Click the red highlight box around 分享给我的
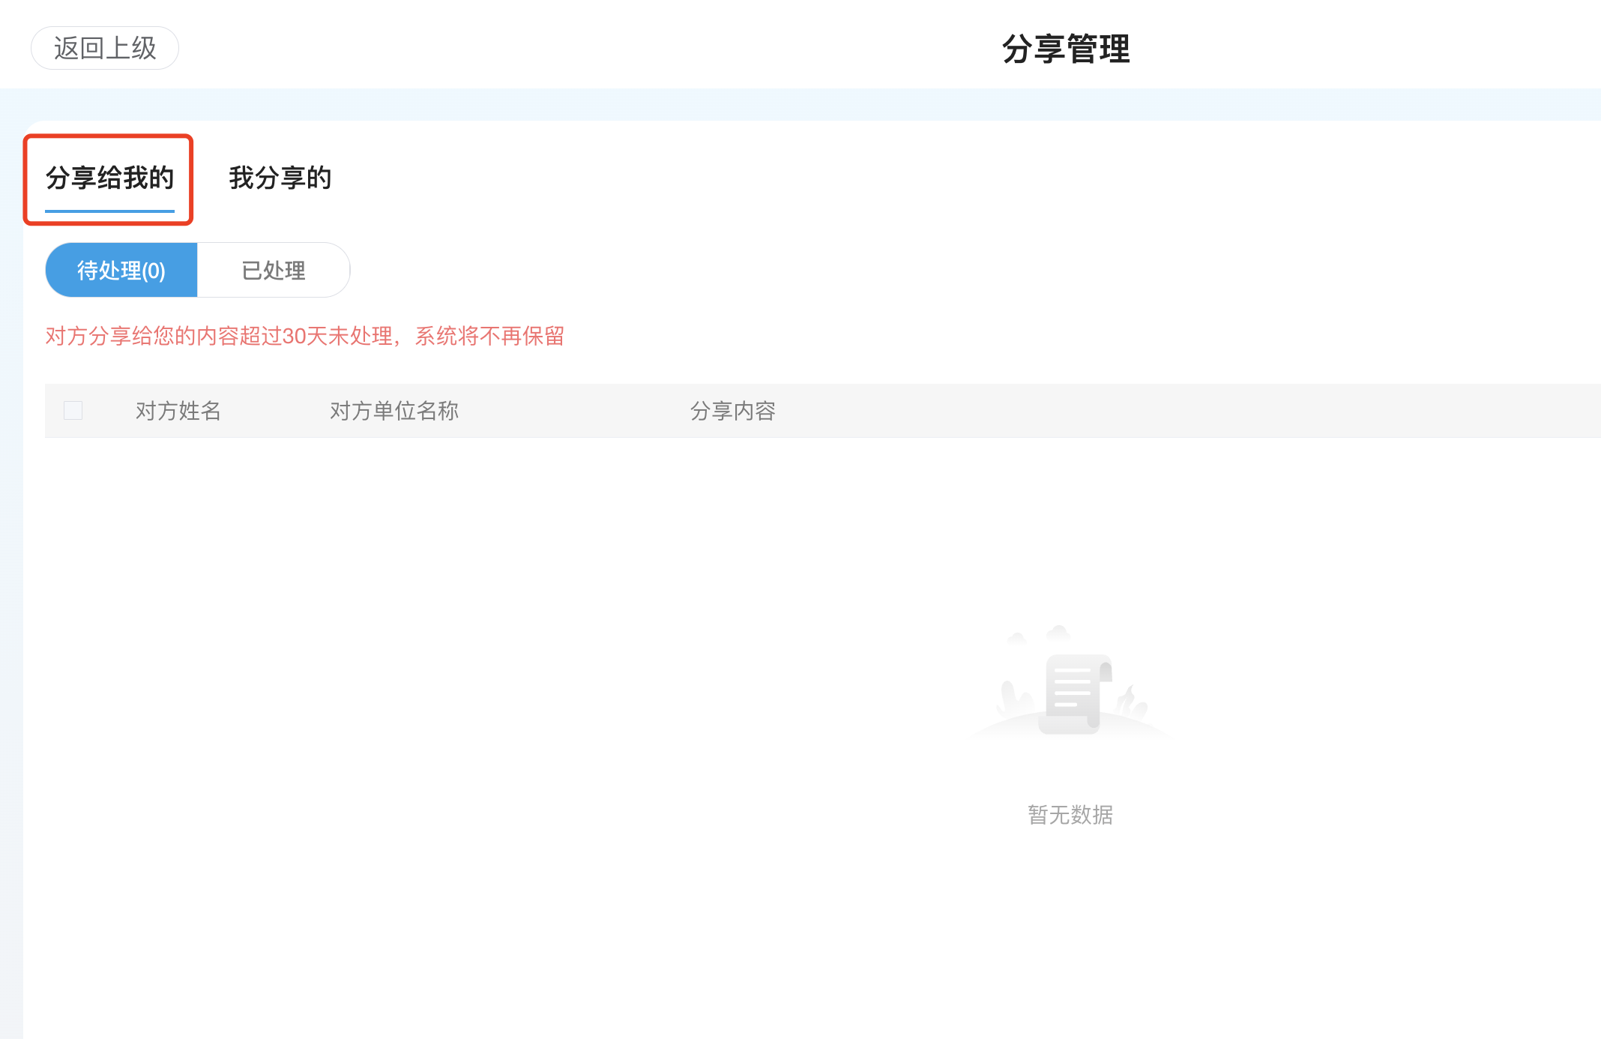 [109, 136]
